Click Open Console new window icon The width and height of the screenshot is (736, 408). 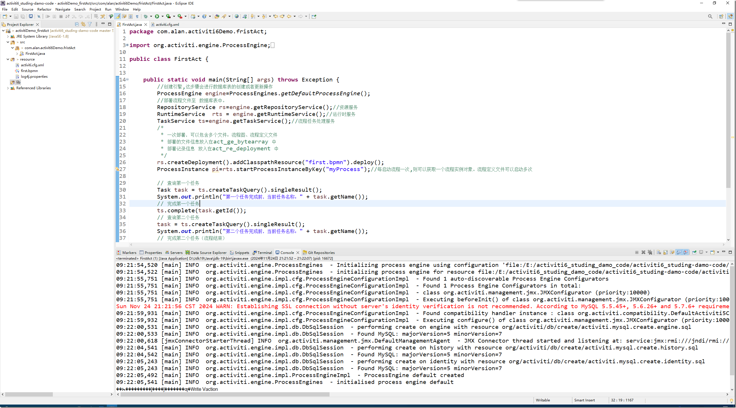click(712, 252)
